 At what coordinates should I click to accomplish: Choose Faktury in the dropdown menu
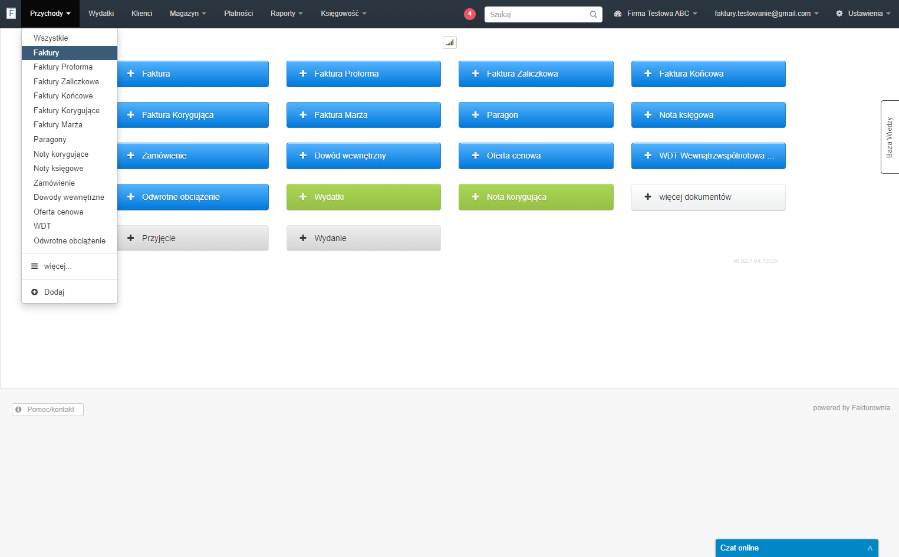[70, 53]
